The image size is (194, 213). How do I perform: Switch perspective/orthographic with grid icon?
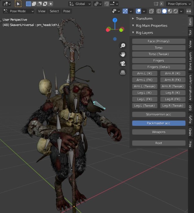point(123,72)
